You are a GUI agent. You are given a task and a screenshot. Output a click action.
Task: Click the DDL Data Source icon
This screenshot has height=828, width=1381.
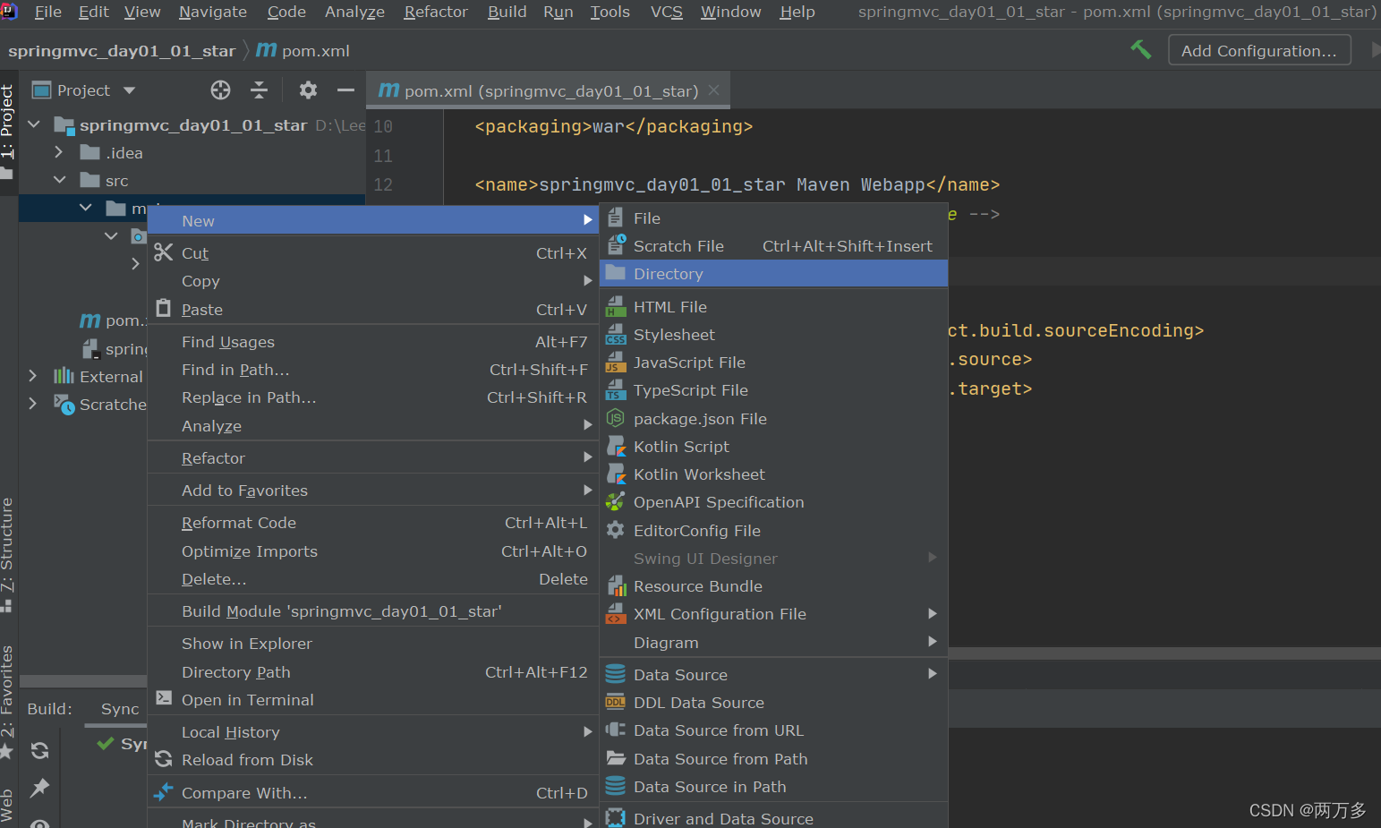(x=615, y=702)
